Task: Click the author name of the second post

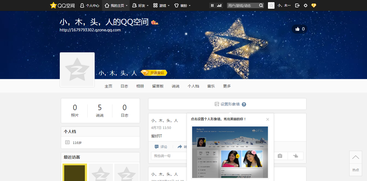Action: point(165,174)
